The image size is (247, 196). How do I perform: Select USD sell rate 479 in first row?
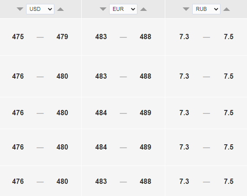(62, 37)
